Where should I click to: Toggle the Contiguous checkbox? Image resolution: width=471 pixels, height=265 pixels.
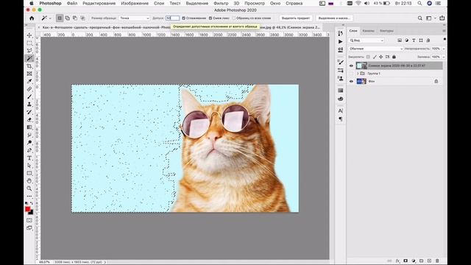(x=210, y=18)
